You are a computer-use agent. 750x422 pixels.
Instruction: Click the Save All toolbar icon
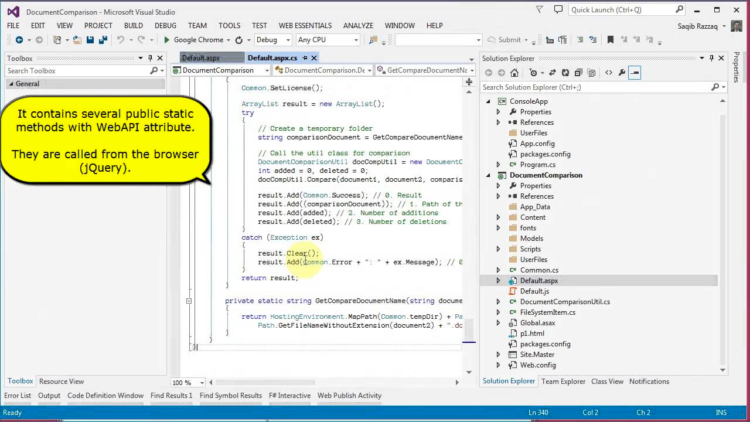(102, 40)
